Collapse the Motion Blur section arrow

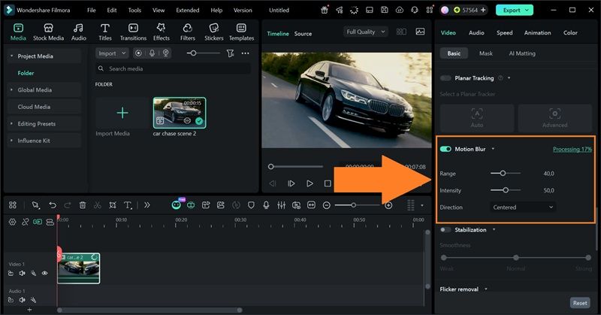pyautogui.click(x=493, y=149)
